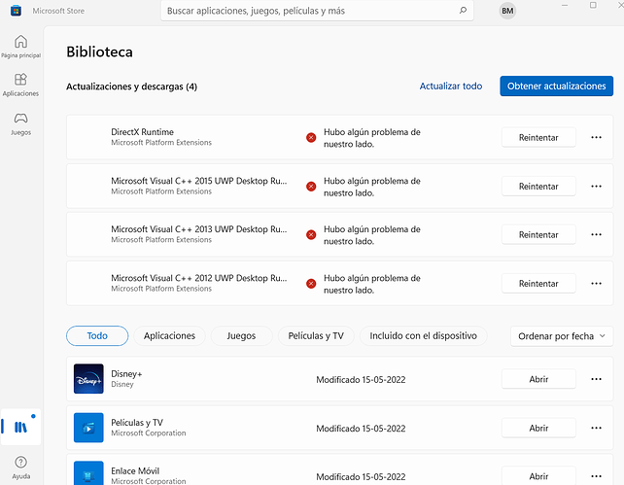The height and width of the screenshot is (485, 624).
Task: Open Disney+ with the Abrir button
Action: pos(538,379)
